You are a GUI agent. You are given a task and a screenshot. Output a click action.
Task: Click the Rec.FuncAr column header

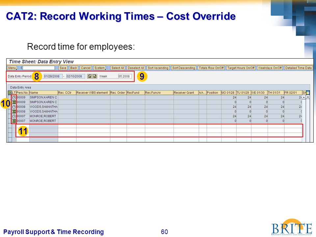pyautogui.click(x=159, y=93)
